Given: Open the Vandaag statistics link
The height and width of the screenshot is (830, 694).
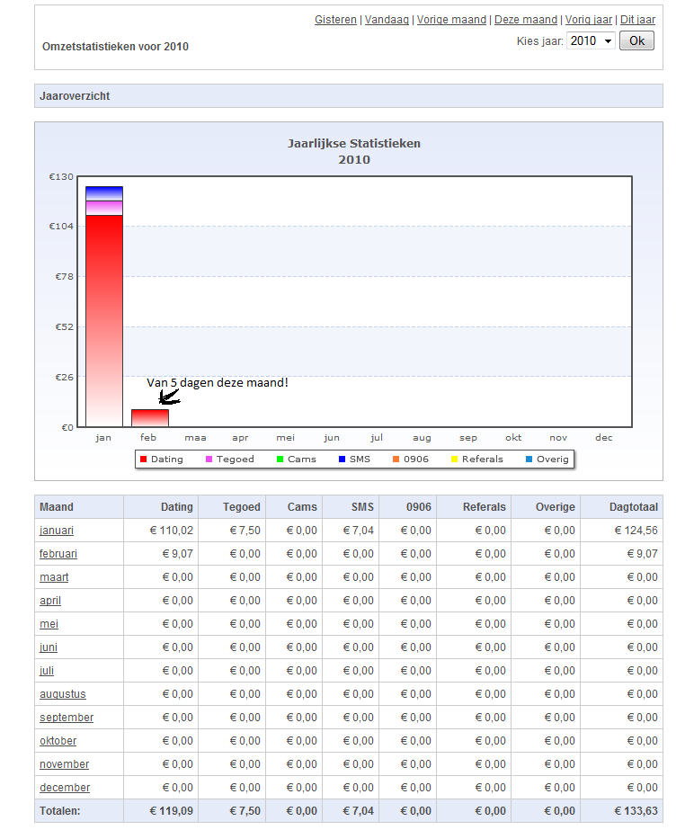Looking at the screenshot, I should [387, 20].
